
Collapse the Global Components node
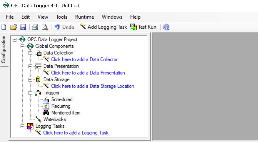pyautogui.click(x=23, y=46)
